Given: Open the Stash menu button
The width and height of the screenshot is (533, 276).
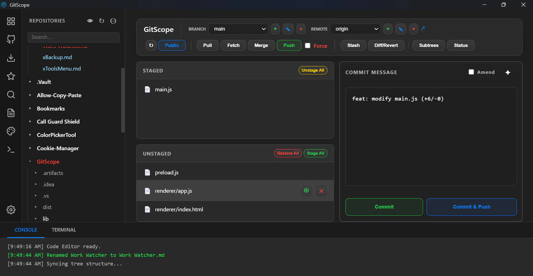Looking at the screenshot, I should tap(353, 45).
